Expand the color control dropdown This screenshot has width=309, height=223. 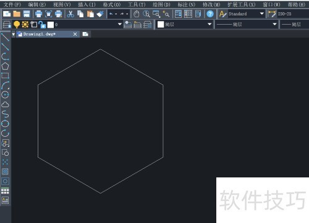[210, 25]
